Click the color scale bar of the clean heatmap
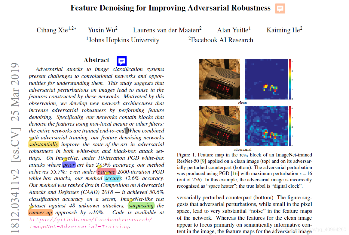This screenshot has width=349, height=235. point(290,79)
